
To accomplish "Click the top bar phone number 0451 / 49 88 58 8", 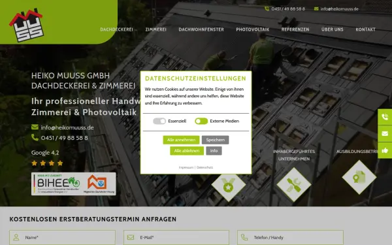I will click(288, 8).
